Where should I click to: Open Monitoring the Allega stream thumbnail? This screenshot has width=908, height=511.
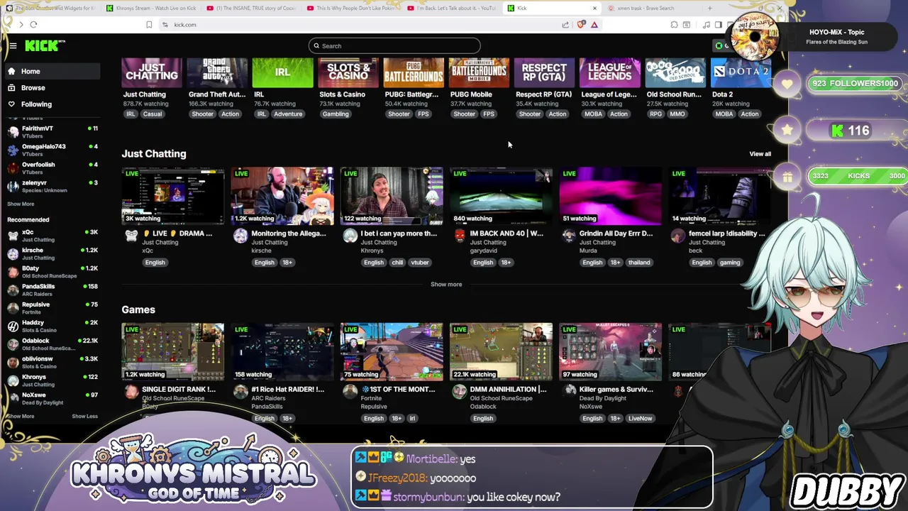[282, 196]
